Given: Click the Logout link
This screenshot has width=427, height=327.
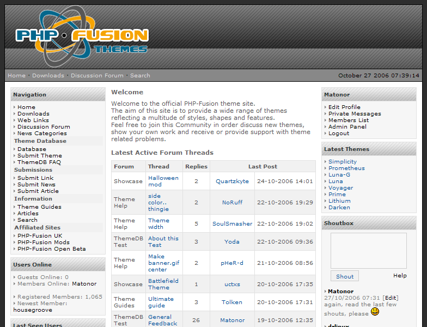Looking at the screenshot, I should coord(339,133).
